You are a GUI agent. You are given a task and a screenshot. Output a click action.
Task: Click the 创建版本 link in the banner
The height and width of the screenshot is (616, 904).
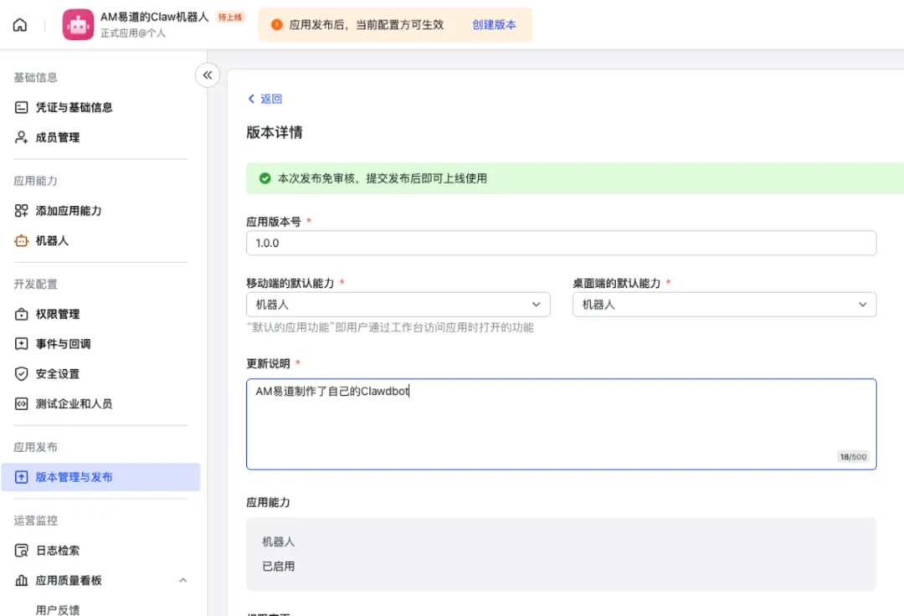click(x=494, y=25)
